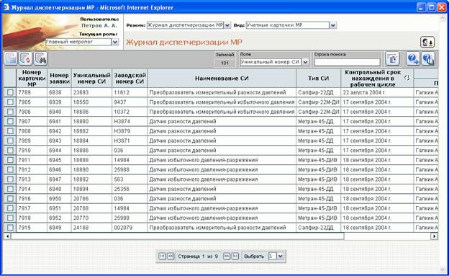Click horizontal scrollbar left arrow
This screenshot has height=276, width=449.
coord(7,236)
